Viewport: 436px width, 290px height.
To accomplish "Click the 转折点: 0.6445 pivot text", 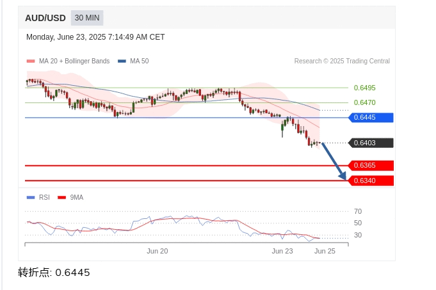I will point(54,273).
